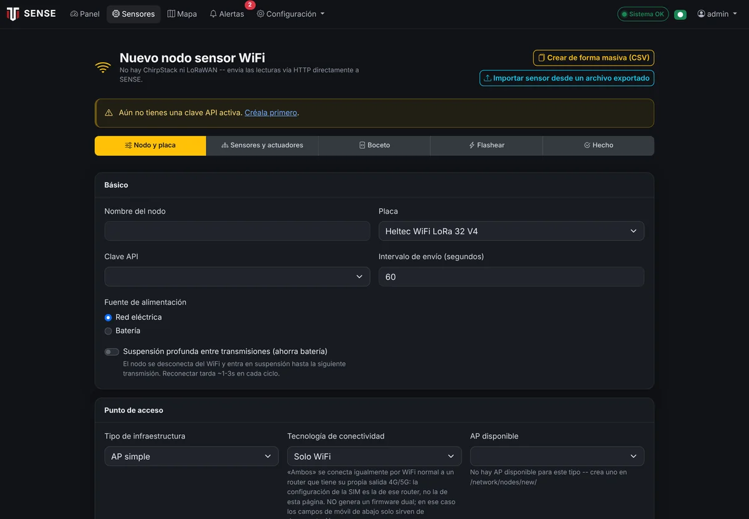
Task: Open the Panel navigation item
Action: [x=85, y=14]
